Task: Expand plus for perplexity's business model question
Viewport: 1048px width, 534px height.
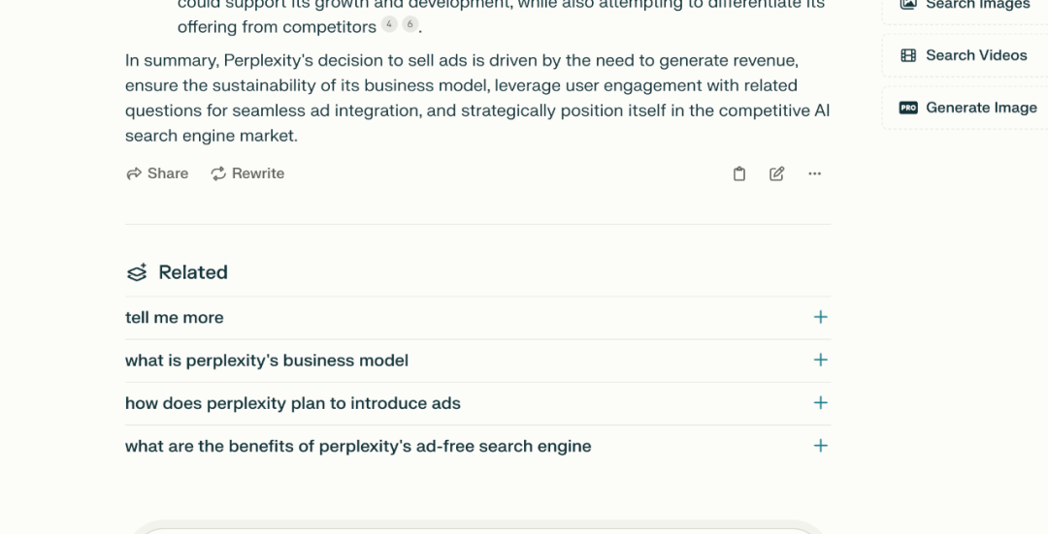Action: (x=821, y=360)
